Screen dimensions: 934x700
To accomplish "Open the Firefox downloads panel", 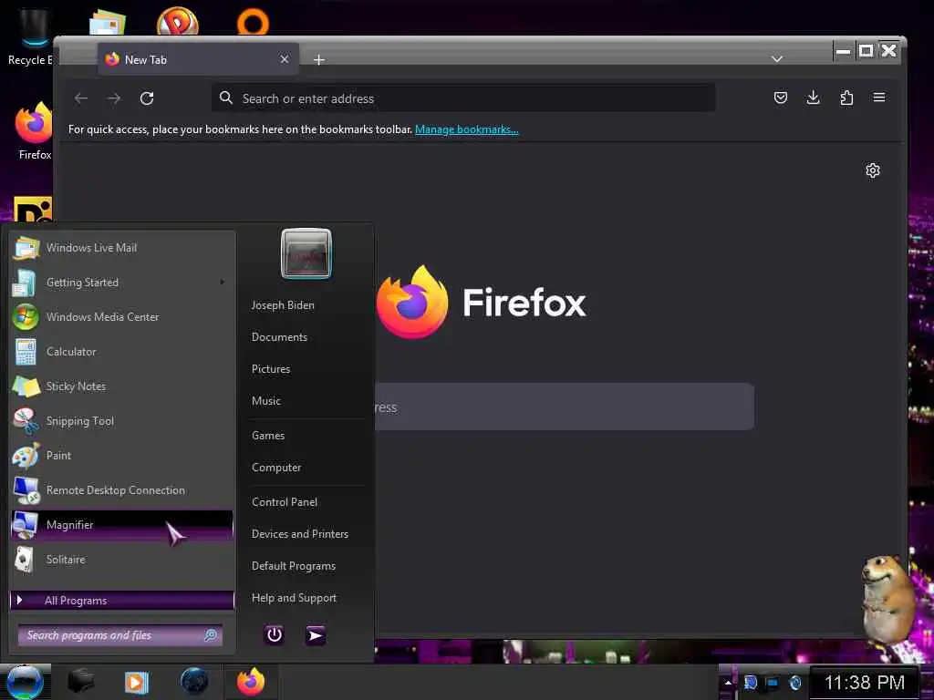I will pos(813,98).
